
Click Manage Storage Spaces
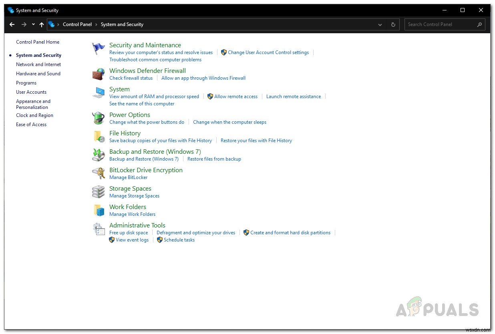(x=134, y=196)
